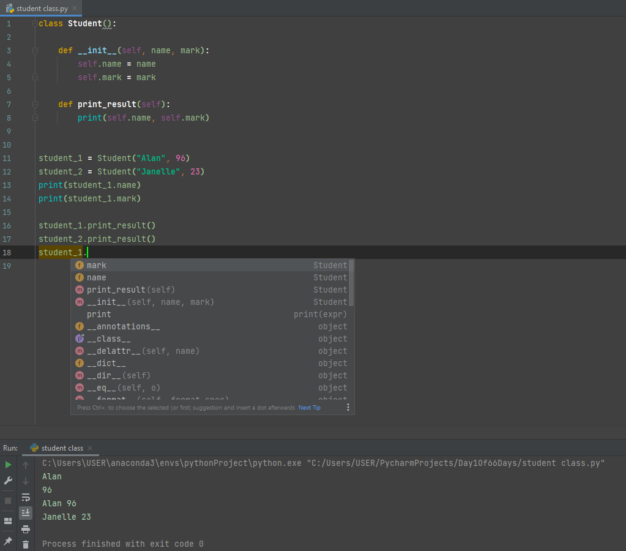Open the three-dot options in completion popup
Screen dimensions: 626x551
click(348, 407)
